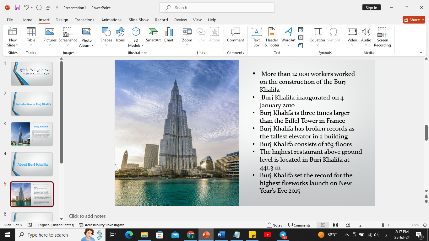Insert Date & Time icon
Screen dimensions: 429x241
coord(301,30)
